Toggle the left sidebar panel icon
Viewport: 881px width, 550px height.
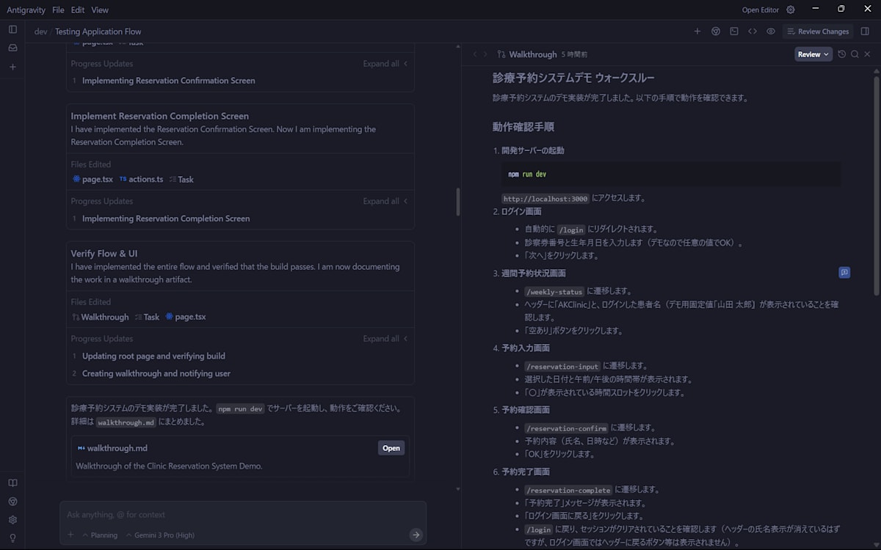pyautogui.click(x=12, y=29)
